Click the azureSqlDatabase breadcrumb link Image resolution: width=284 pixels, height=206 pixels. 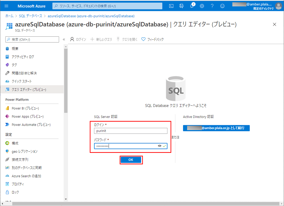[91, 16]
